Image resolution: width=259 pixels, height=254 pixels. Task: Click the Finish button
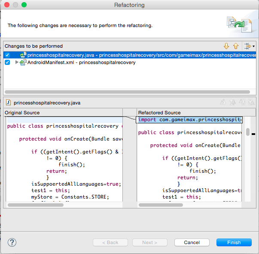click(234, 242)
